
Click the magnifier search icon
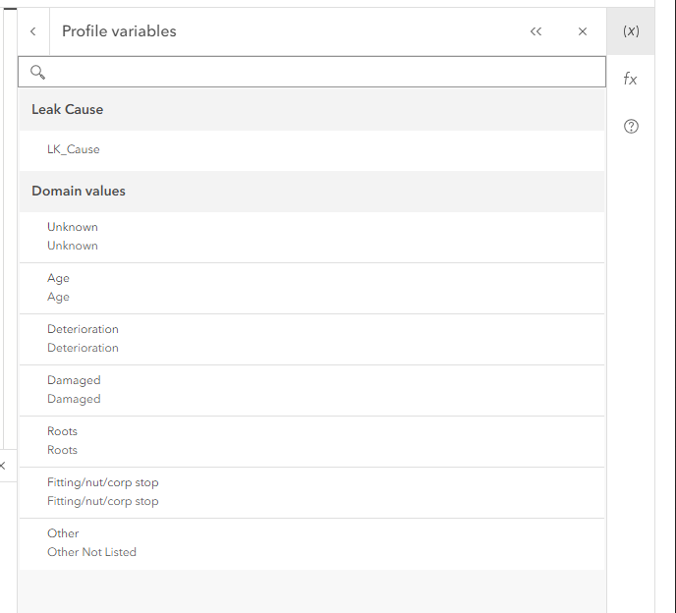click(38, 72)
